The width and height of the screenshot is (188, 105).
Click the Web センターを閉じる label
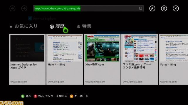point(53,96)
